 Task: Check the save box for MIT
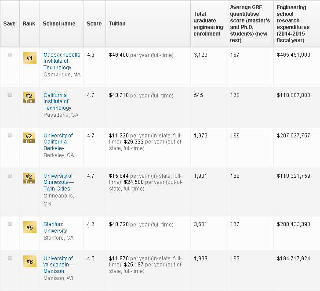(x=10, y=55)
